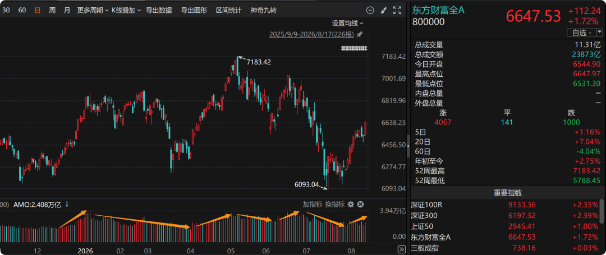Click the 20日 change +7.04%
The width and height of the screenshot is (606, 255).
[x=588, y=142]
